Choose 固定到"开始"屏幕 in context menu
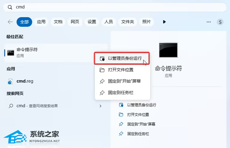 click(123, 81)
